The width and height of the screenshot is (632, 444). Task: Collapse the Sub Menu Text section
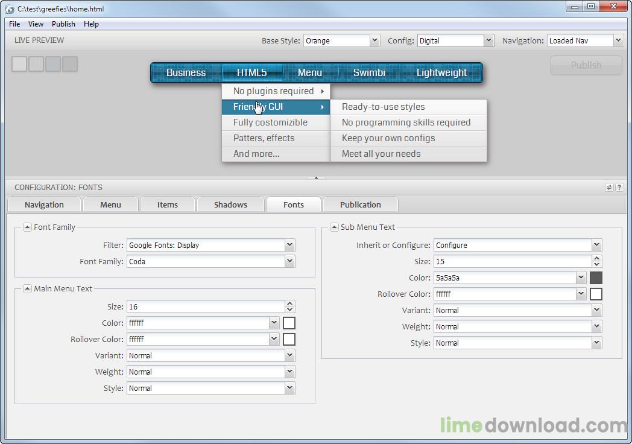click(334, 227)
